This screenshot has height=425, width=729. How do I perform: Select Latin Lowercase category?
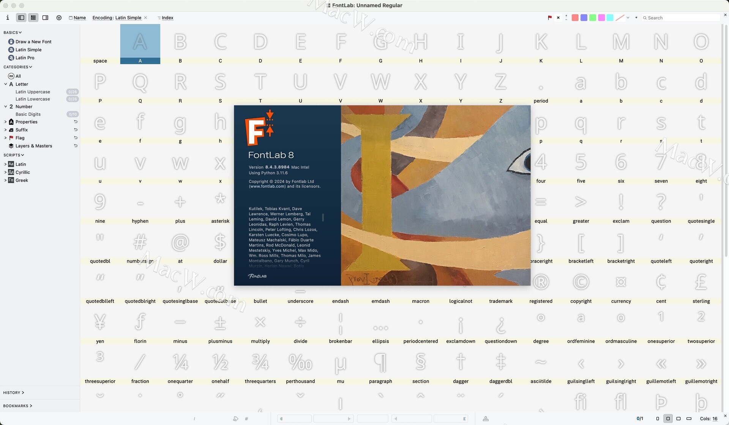tap(33, 99)
